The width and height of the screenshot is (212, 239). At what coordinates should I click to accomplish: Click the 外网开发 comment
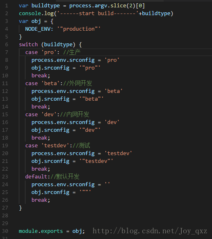pos(80,83)
